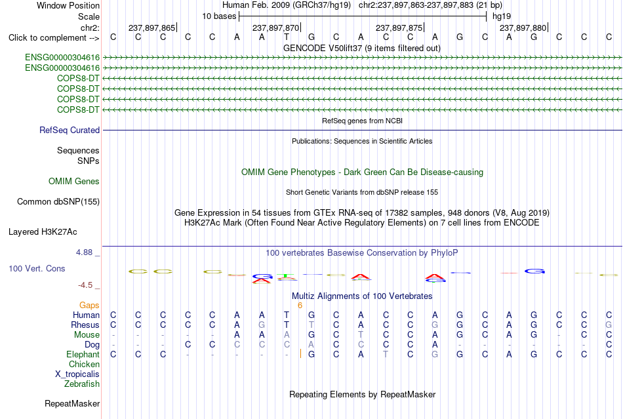Click the T base in the Human alignment row
The height and width of the screenshot is (419, 623).
click(287, 315)
